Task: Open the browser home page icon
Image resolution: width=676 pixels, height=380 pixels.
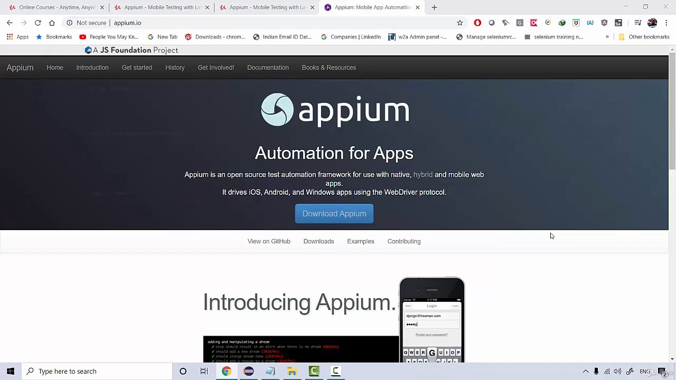Action: coord(52,23)
